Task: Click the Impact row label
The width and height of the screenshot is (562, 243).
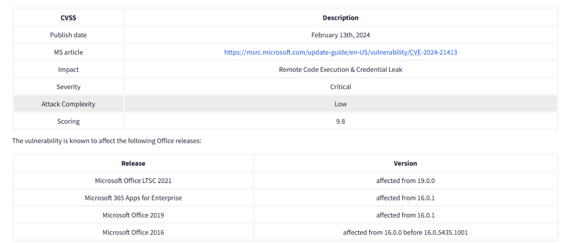Action: click(68, 70)
